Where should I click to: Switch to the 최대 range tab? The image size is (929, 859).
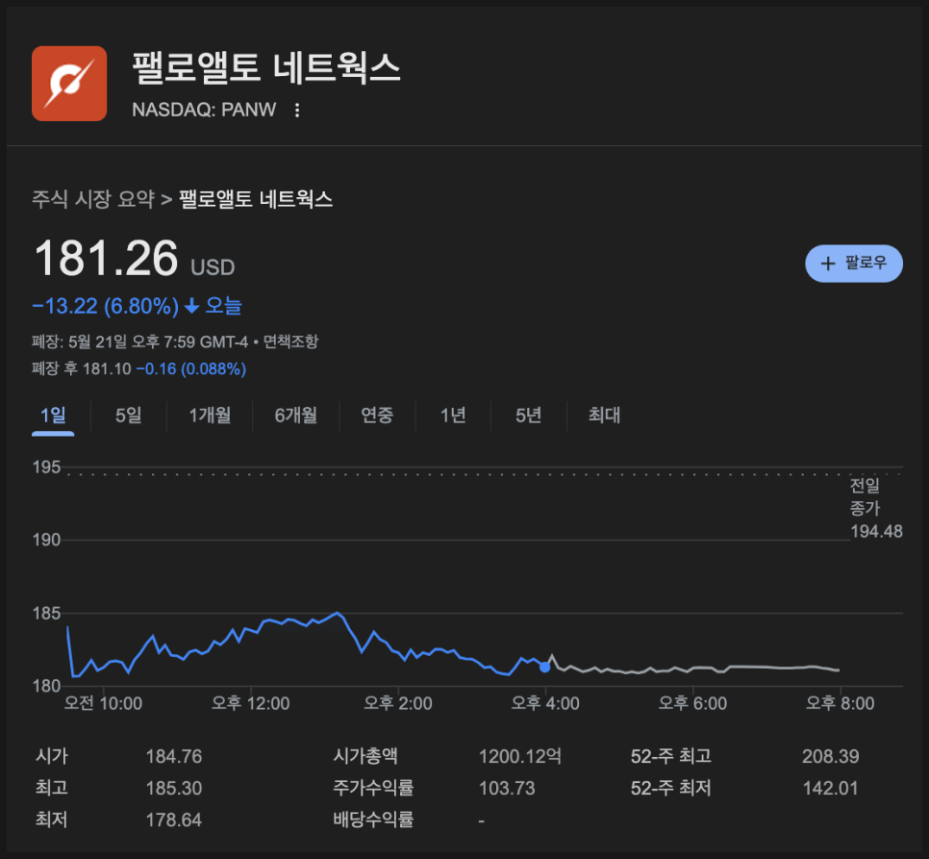tap(604, 416)
